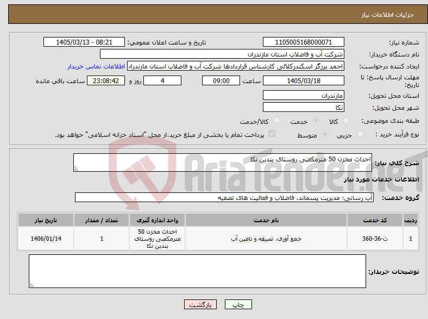Viewport: 428px width, 319px height.
Task: Click the توضیحات خریدار label
Action: click(394, 272)
